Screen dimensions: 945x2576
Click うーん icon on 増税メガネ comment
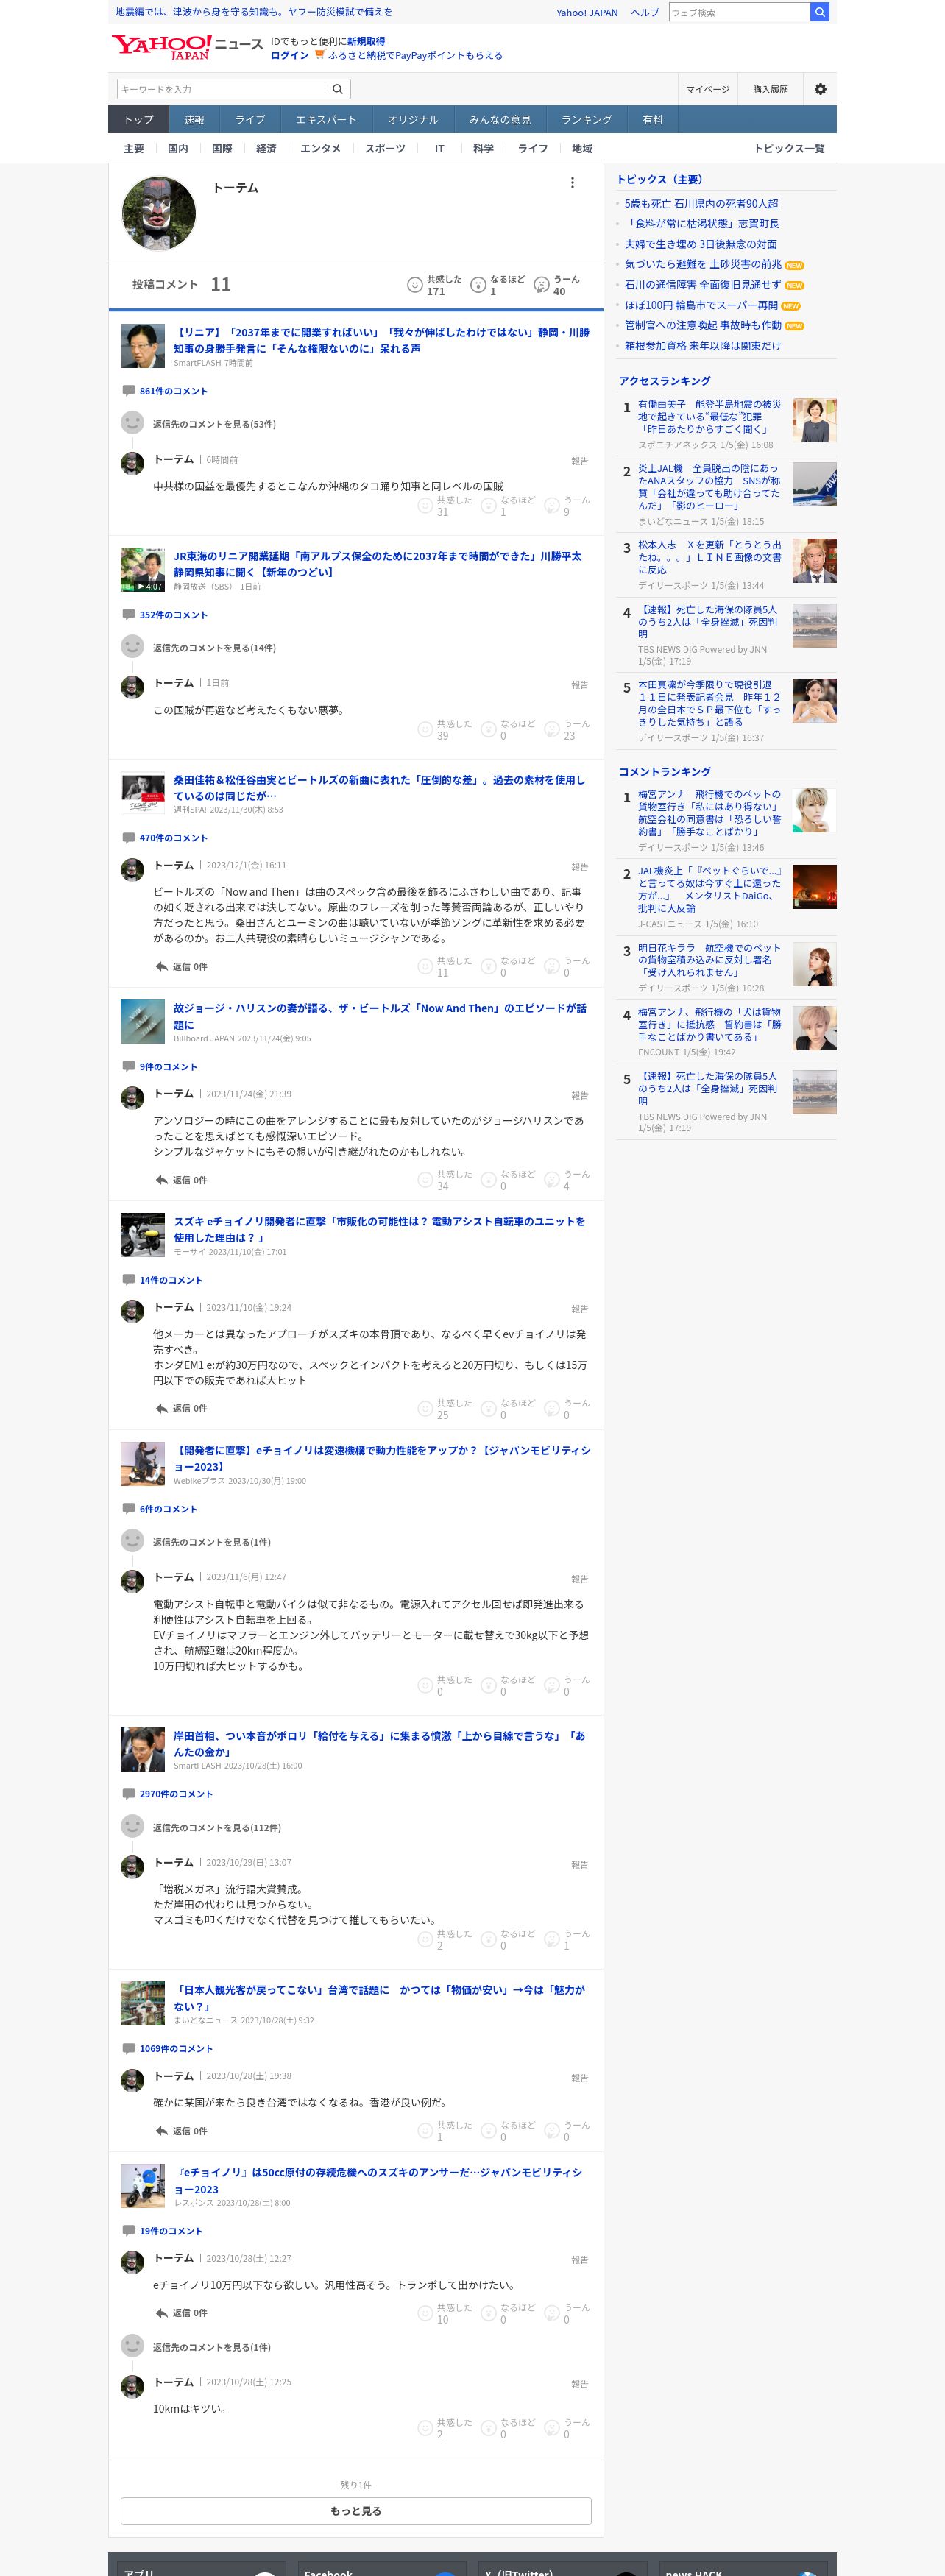(x=551, y=1940)
